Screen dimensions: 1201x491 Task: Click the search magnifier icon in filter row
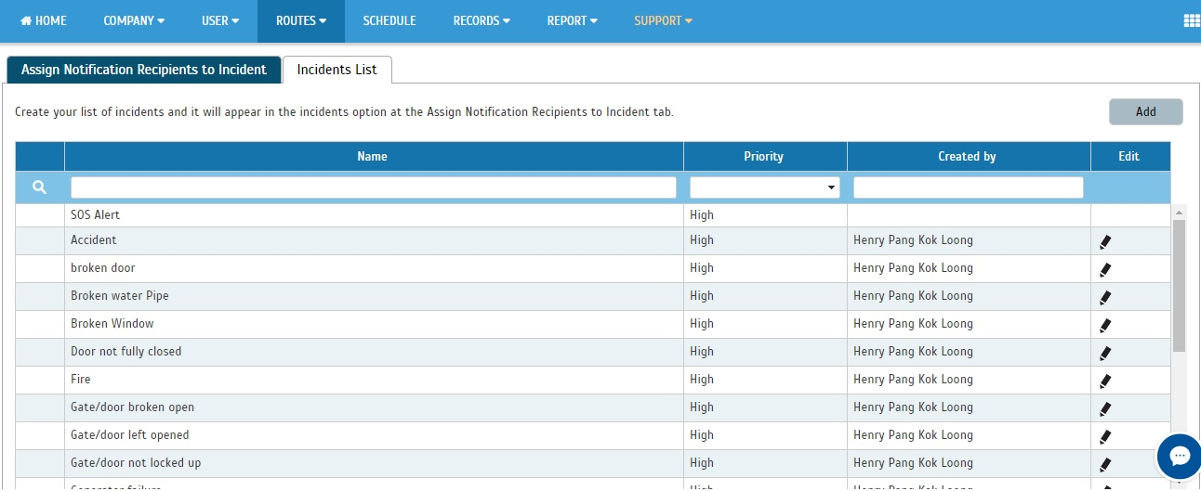coord(40,187)
